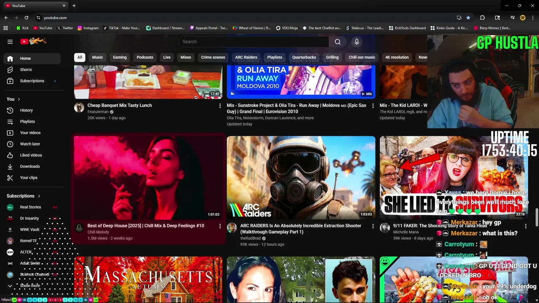
Task: Select the All filter chip
Action: pos(80,57)
